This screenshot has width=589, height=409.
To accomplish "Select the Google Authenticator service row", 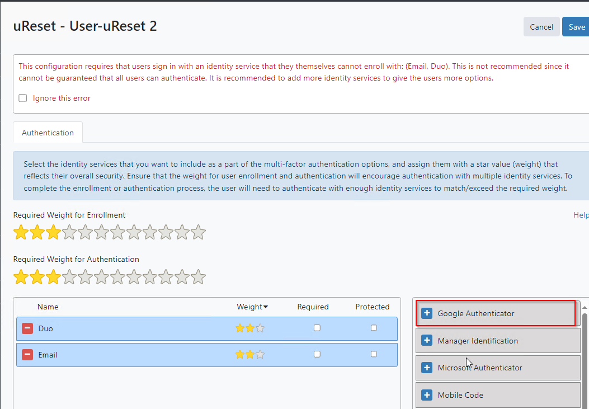I will click(498, 313).
